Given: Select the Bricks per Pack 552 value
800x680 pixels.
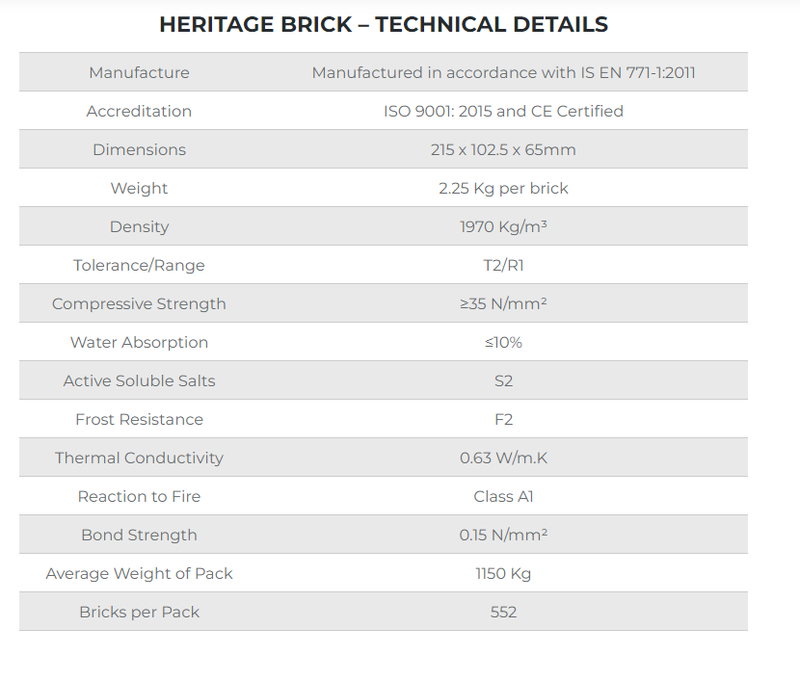Looking at the screenshot, I should [x=503, y=612].
